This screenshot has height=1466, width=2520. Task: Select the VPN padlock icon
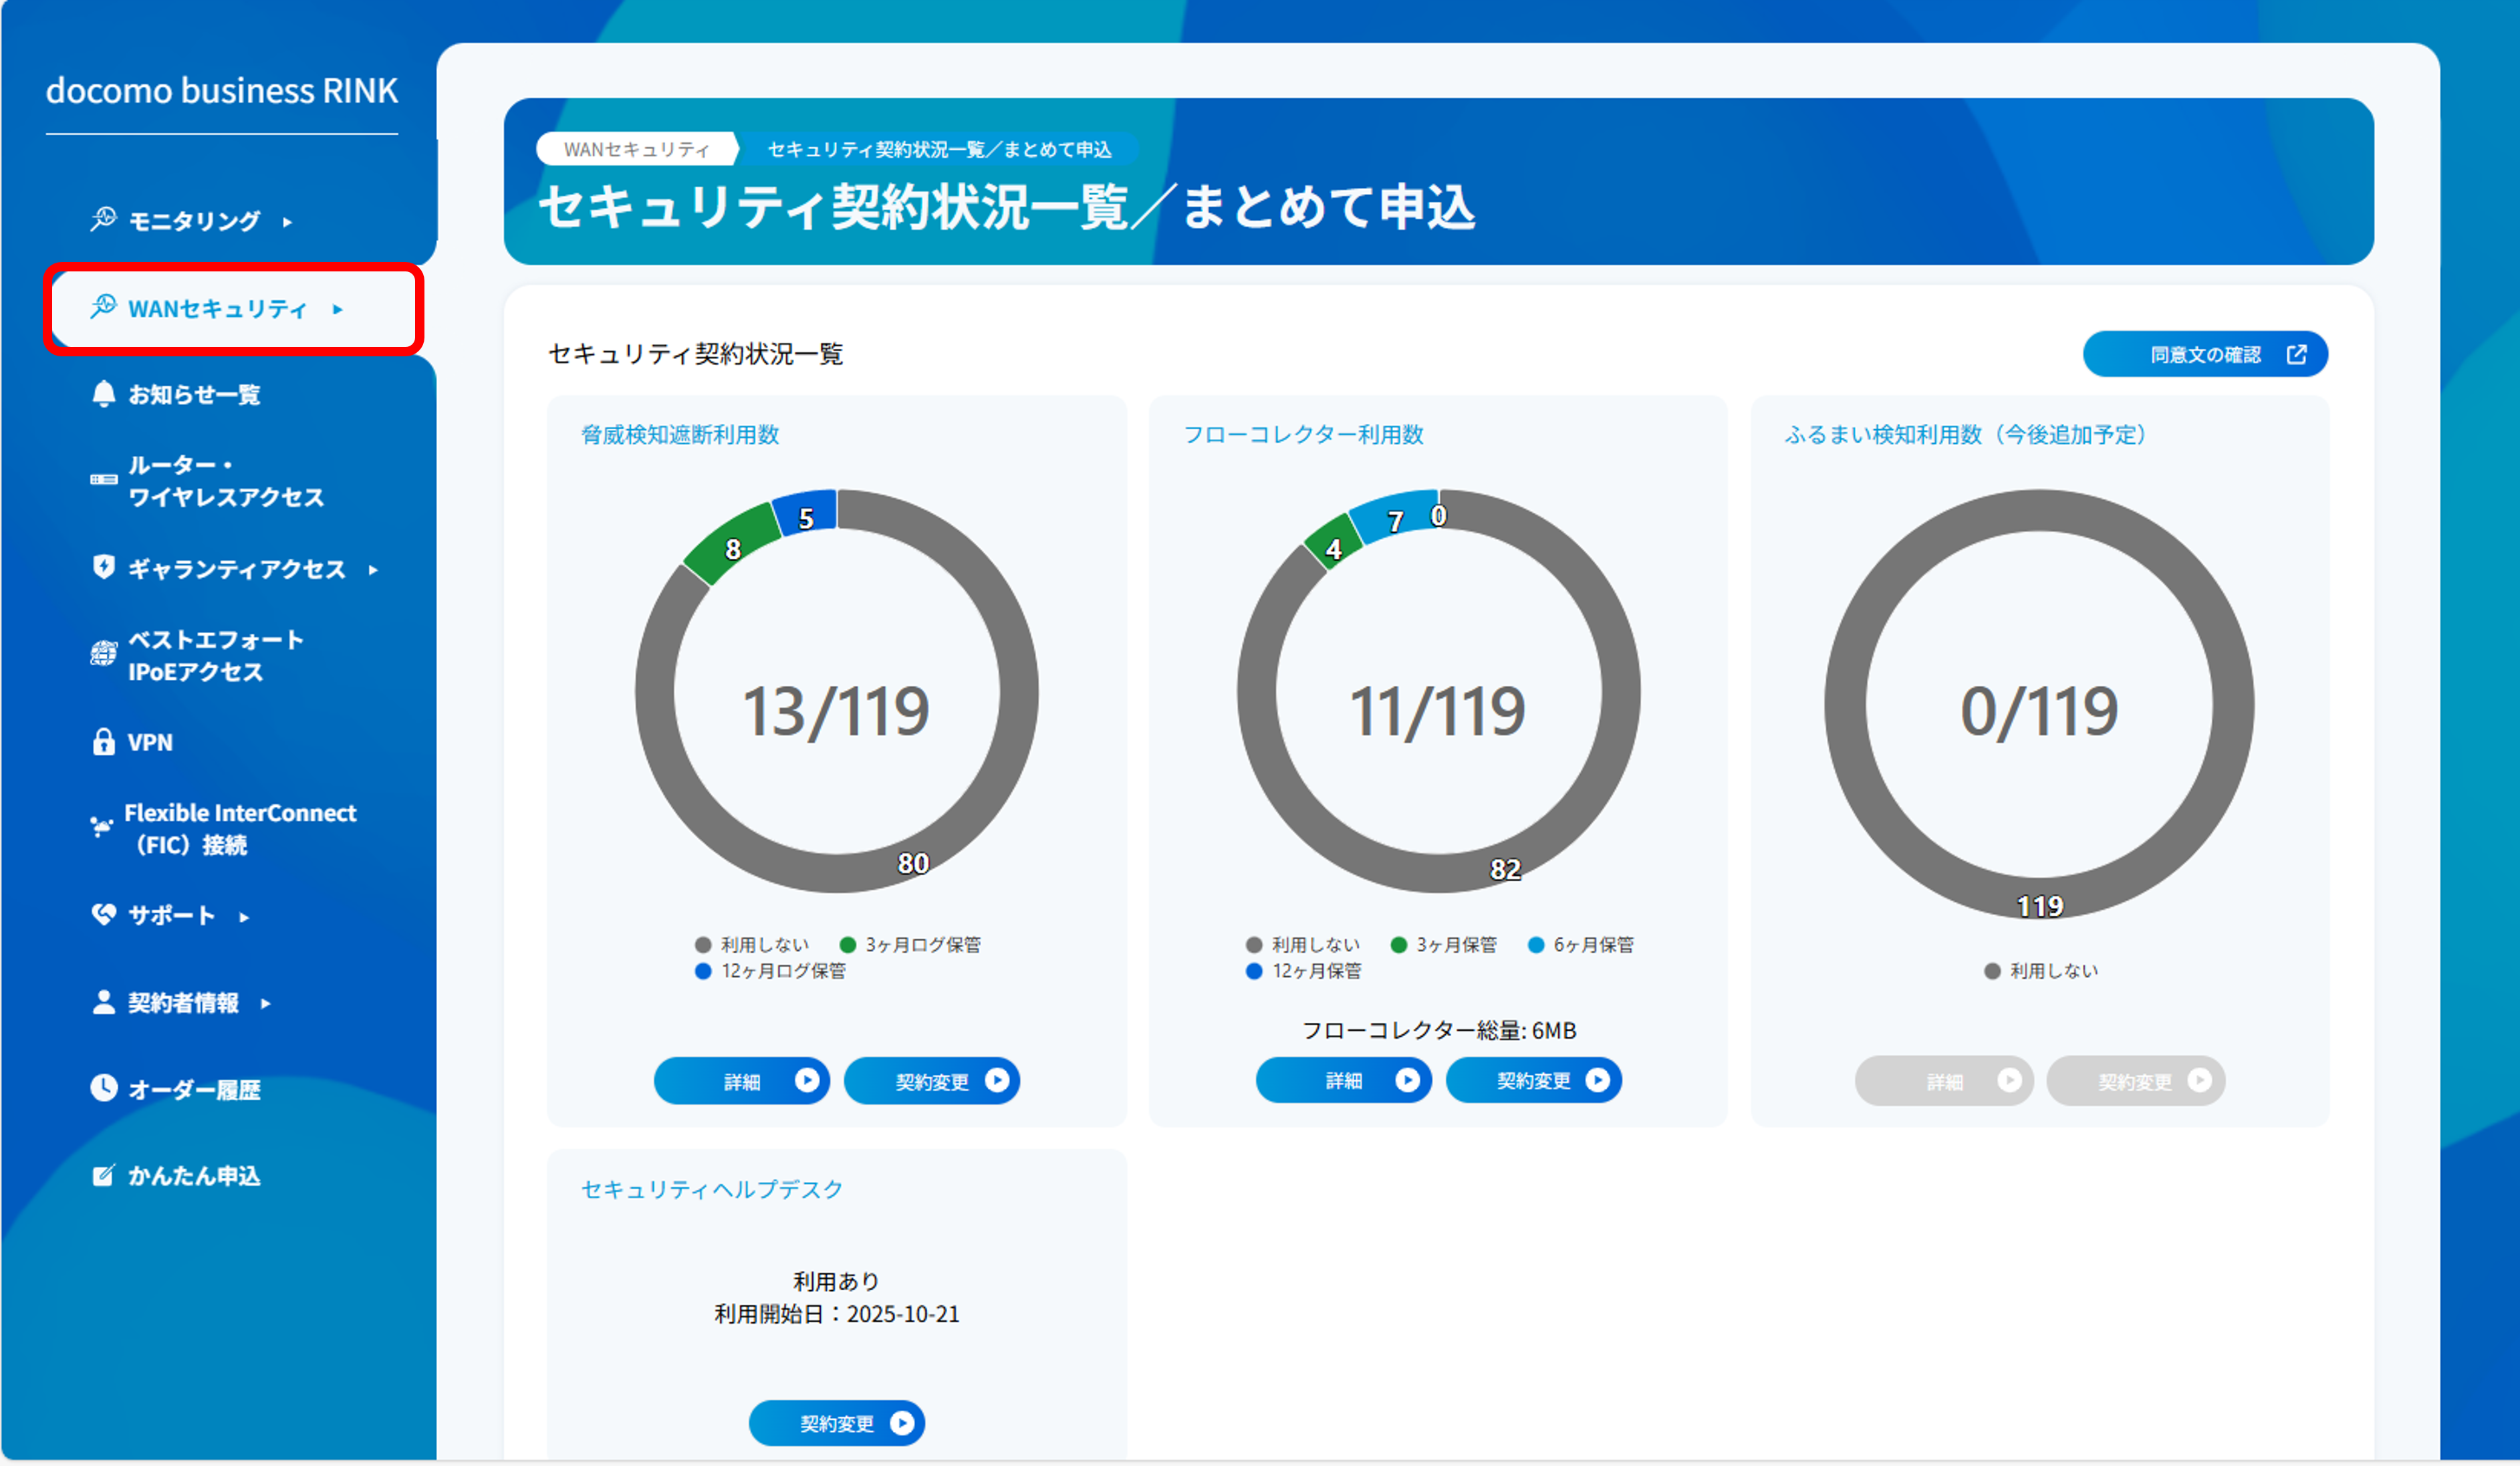click(x=103, y=742)
